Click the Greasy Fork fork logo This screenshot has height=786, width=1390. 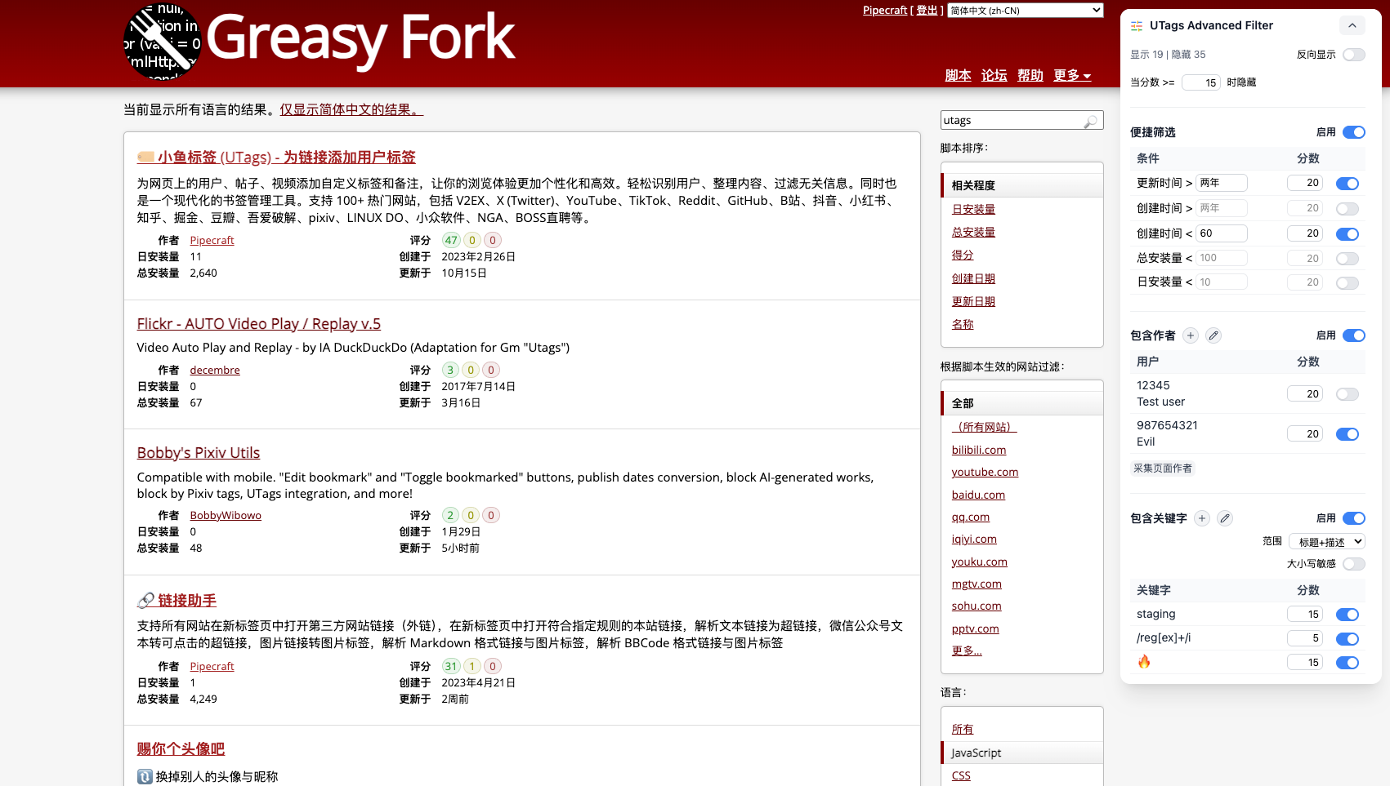point(162,42)
